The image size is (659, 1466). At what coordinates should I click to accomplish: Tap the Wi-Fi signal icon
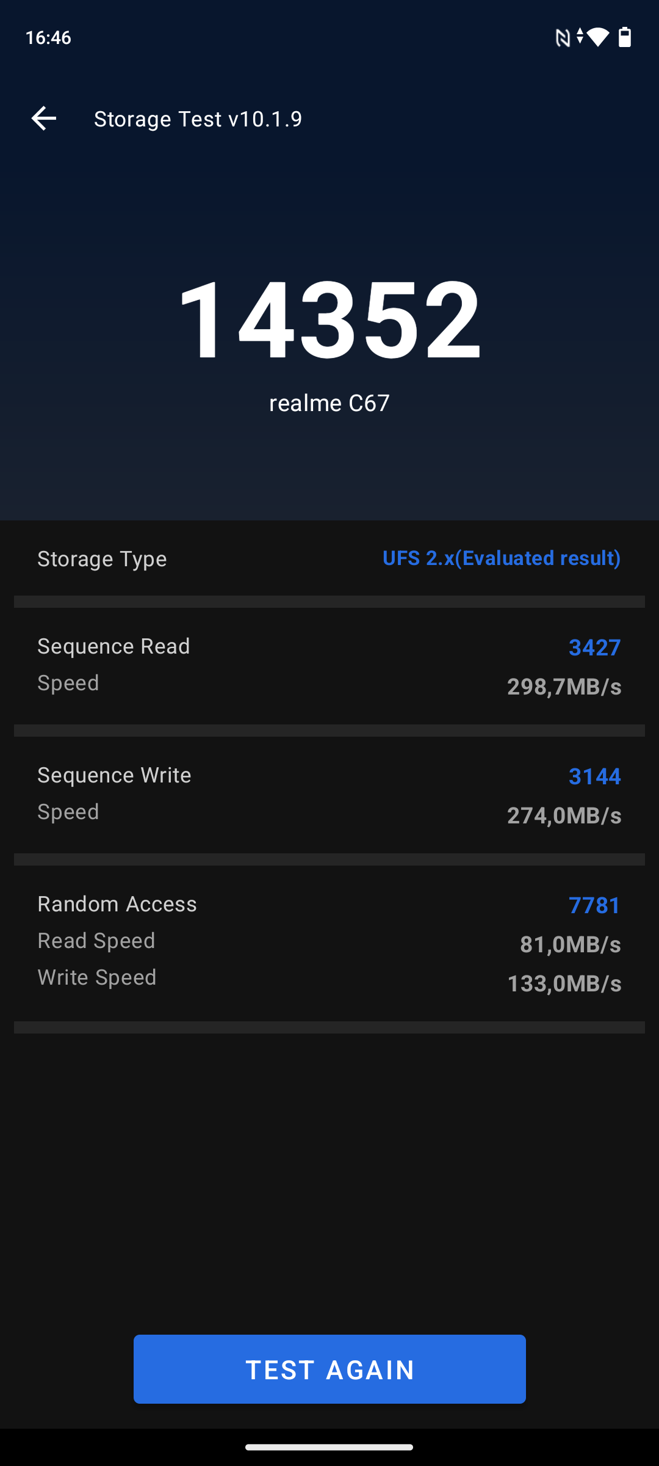[598, 37]
